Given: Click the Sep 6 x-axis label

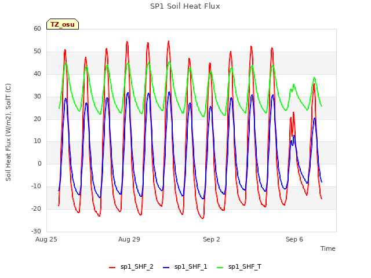Looking at the screenshot, I should [x=294, y=239].
